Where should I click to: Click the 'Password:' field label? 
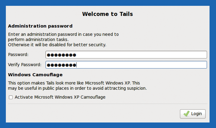(x=18, y=55)
